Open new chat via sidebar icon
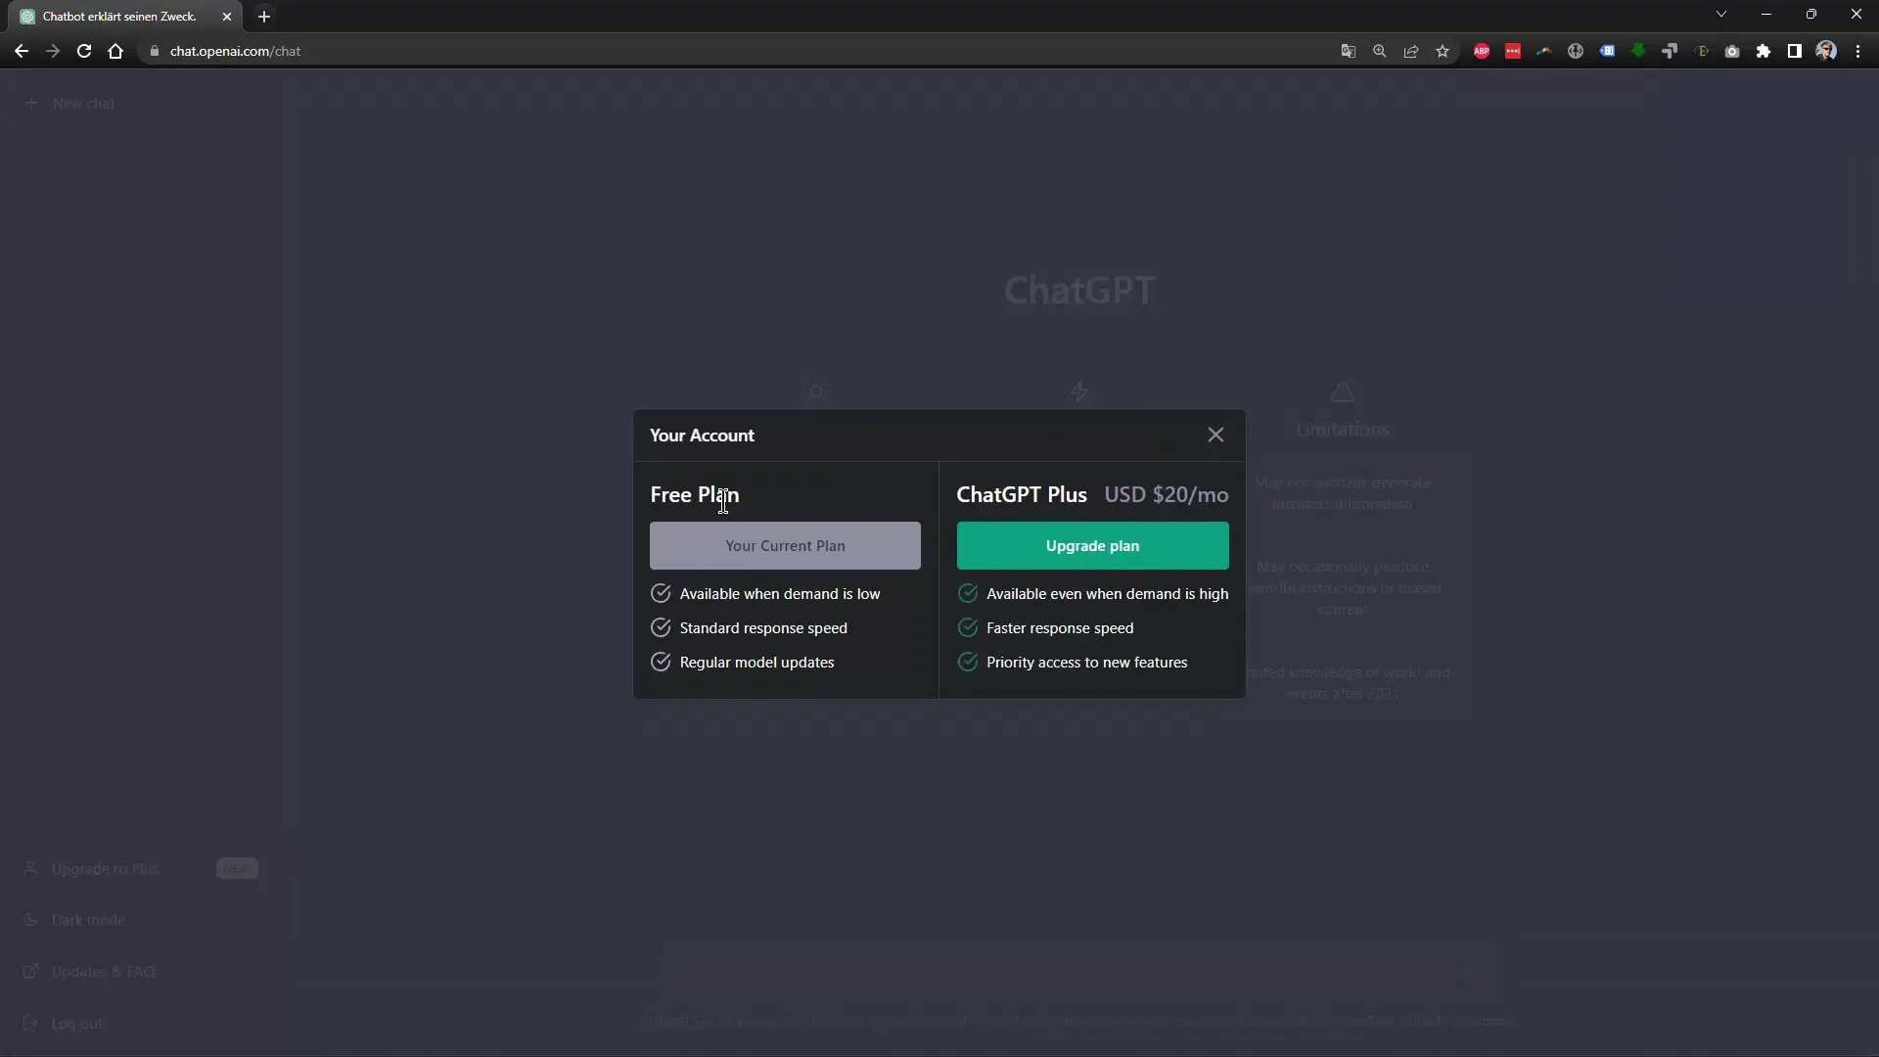Screen dimensions: 1879x1057 click(31, 103)
